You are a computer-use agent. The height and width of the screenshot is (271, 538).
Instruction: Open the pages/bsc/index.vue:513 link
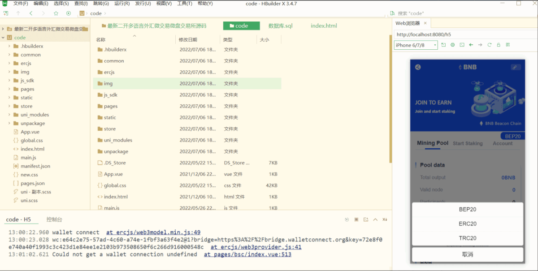(247, 254)
